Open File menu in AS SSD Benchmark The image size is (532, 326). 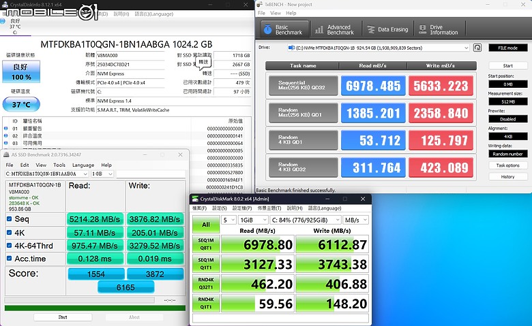point(10,165)
